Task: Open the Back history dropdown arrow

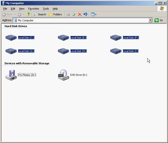Action: (15, 15)
